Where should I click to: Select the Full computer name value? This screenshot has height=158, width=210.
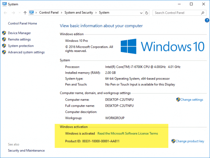(x=119, y=106)
